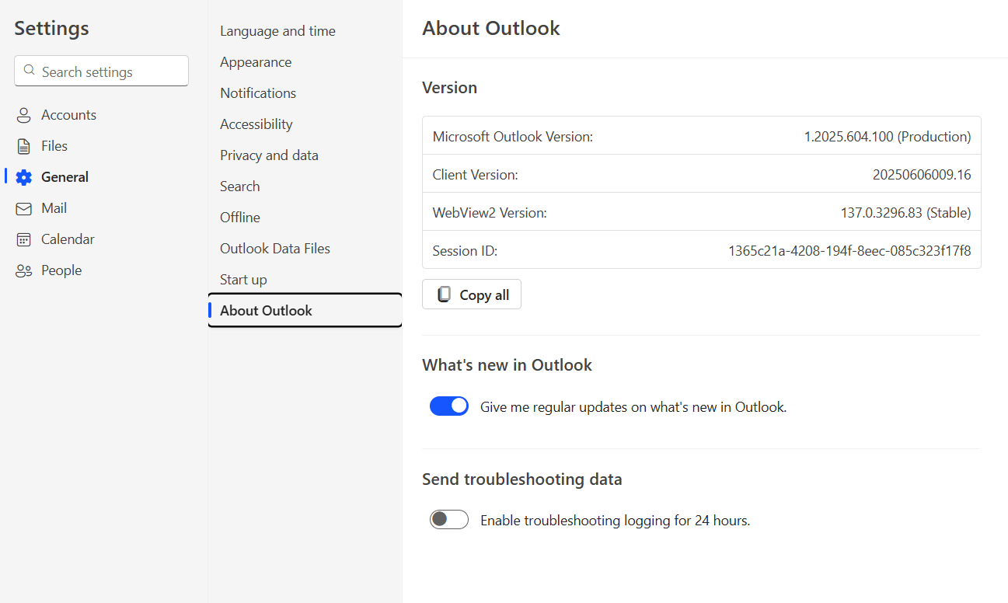Image resolution: width=1008 pixels, height=603 pixels.
Task: Open Files settings via the document icon
Action: (24, 145)
